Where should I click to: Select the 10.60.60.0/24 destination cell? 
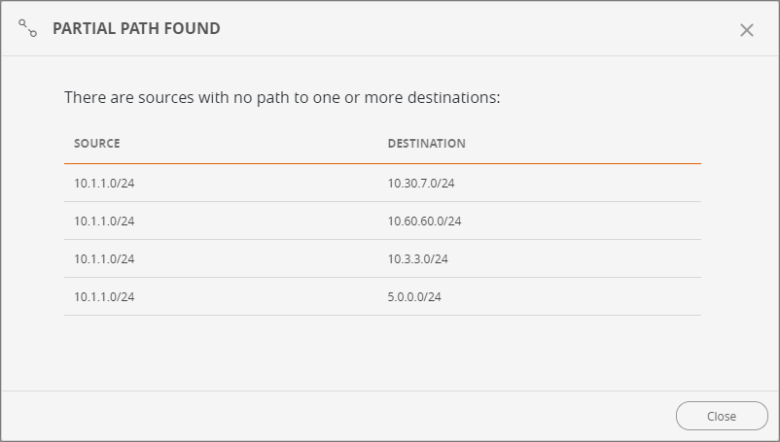[424, 221]
